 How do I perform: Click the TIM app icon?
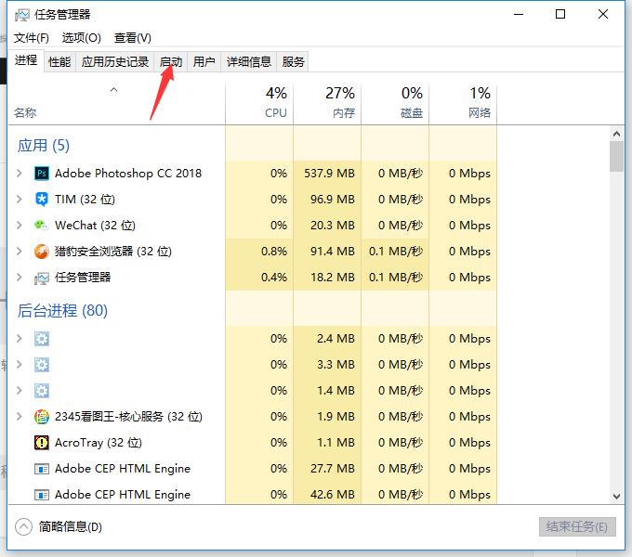coord(42,200)
